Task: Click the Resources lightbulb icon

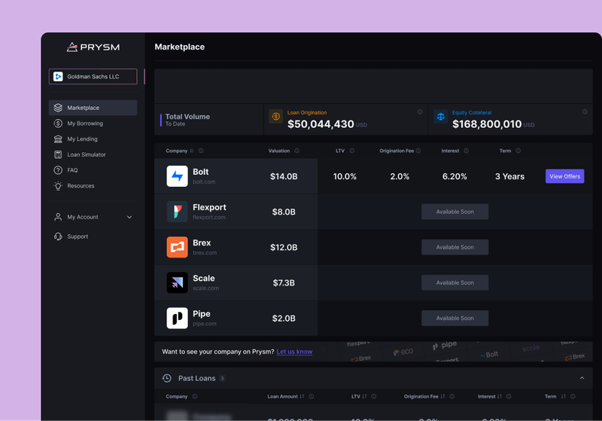Action: (58, 186)
